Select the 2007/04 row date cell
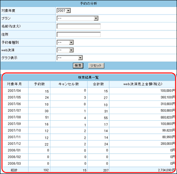This screenshot has height=174, width=177. pos(14,91)
